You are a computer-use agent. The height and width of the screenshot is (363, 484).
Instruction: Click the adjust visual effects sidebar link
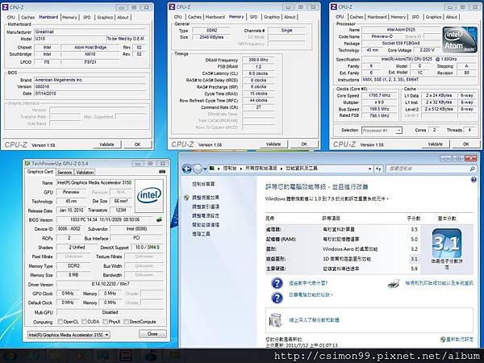(206, 198)
